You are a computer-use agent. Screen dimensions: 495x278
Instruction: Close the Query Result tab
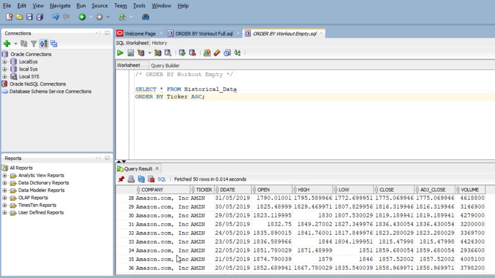point(157,168)
